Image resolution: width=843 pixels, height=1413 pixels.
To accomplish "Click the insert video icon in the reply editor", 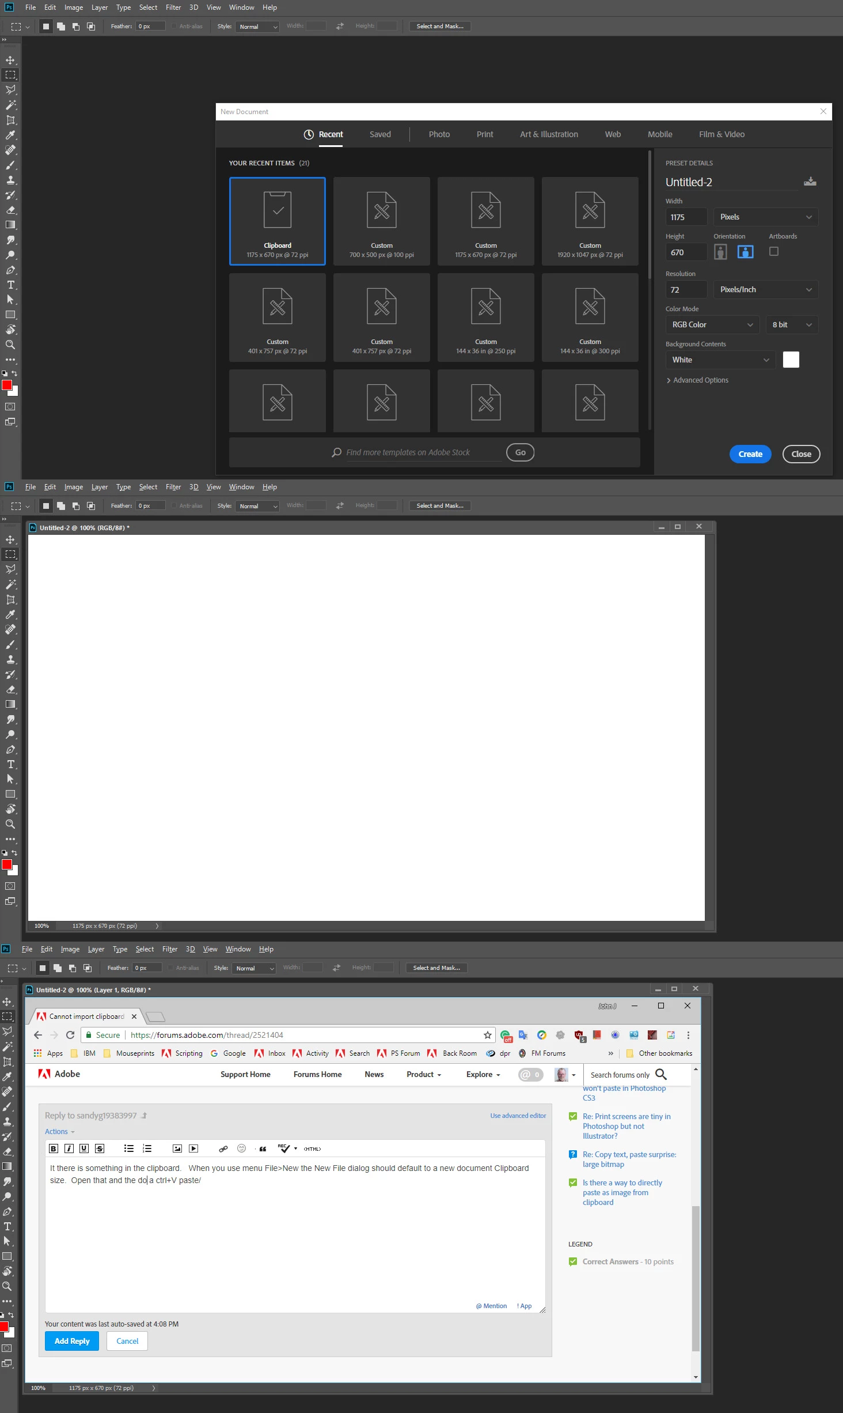I will tap(193, 1148).
